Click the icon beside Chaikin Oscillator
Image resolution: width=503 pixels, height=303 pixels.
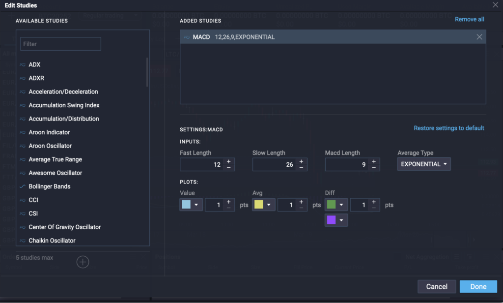tap(23, 241)
